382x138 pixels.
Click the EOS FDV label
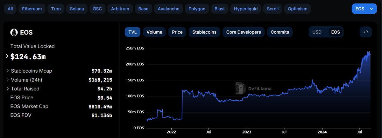click(x=21, y=115)
